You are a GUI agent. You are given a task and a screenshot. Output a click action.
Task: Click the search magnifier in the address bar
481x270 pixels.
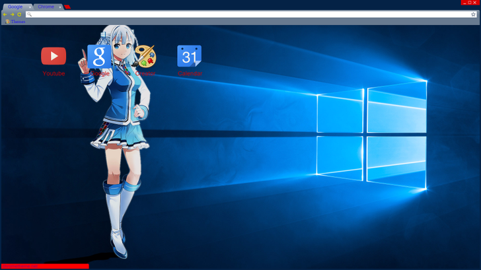pos(30,15)
